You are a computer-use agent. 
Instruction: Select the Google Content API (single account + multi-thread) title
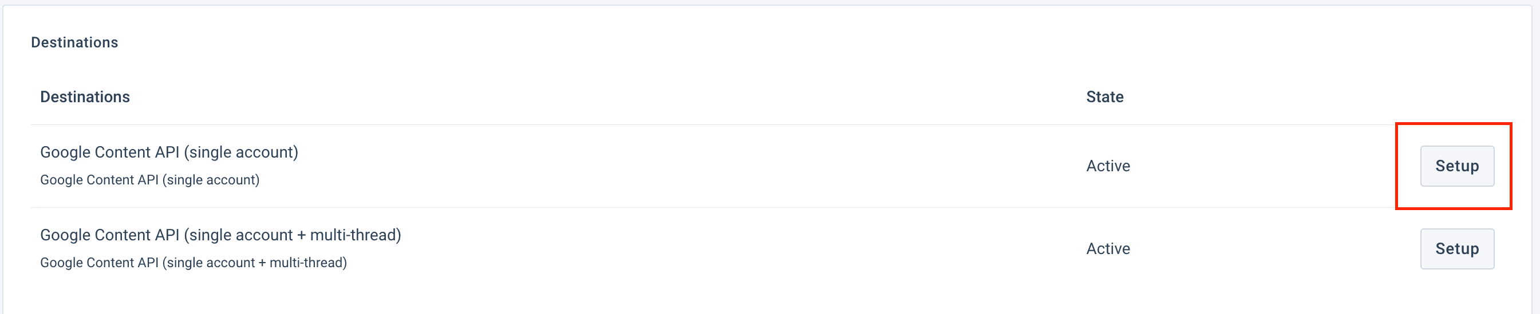(220, 235)
